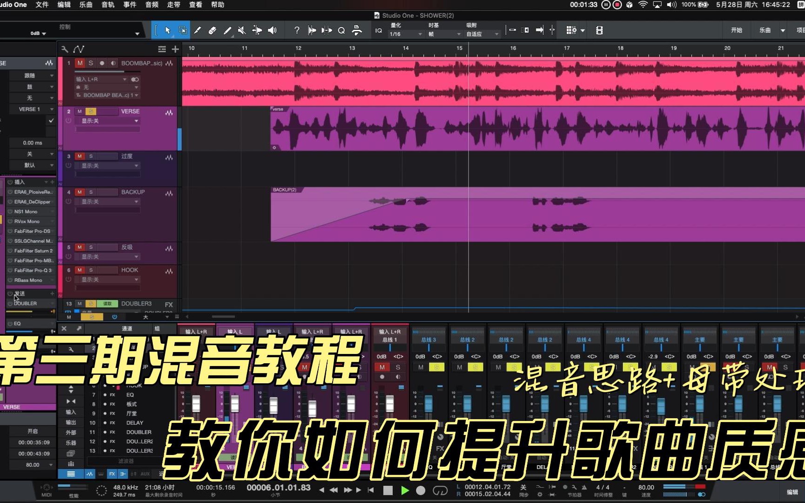The height and width of the screenshot is (503, 805).
Task: Open FabFilter Pro-Q 3 insert plugin
Action: tap(32, 270)
